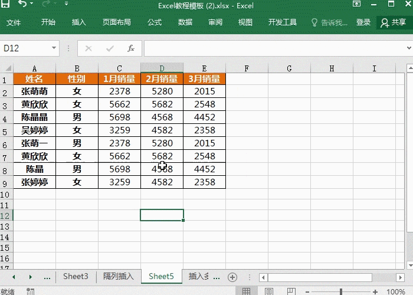Open the 公式 ribbon tab

coord(155,22)
